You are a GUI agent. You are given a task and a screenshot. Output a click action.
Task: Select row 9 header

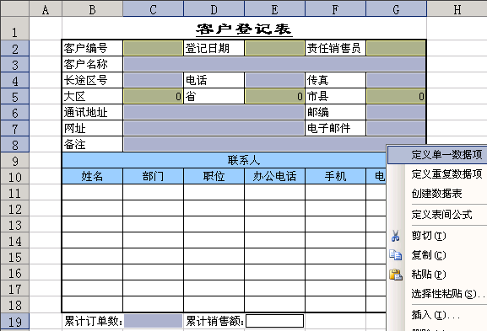tap(14, 161)
